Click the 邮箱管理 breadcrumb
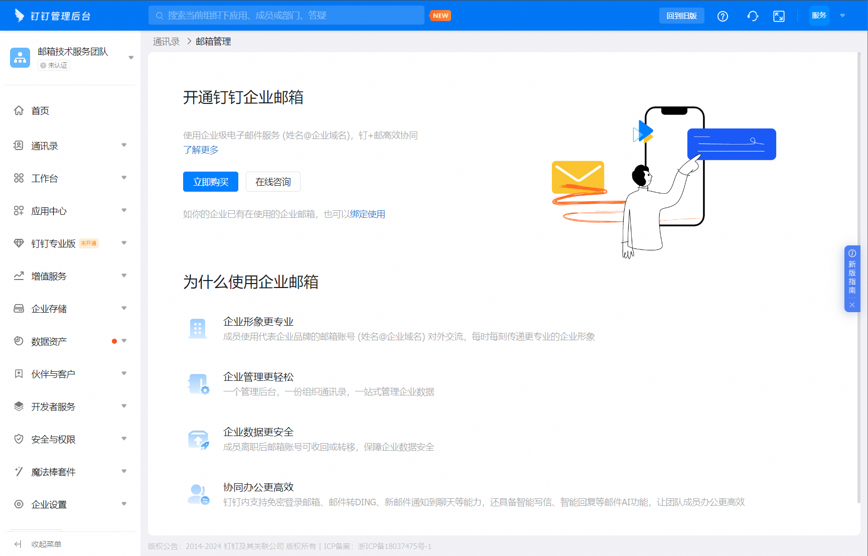 pos(213,42)
